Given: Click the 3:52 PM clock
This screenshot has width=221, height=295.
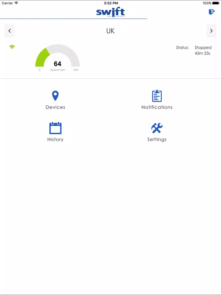Looking at the screenshot, I should click(111, 3).
